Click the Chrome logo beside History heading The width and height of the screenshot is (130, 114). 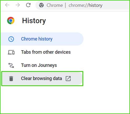11,21
